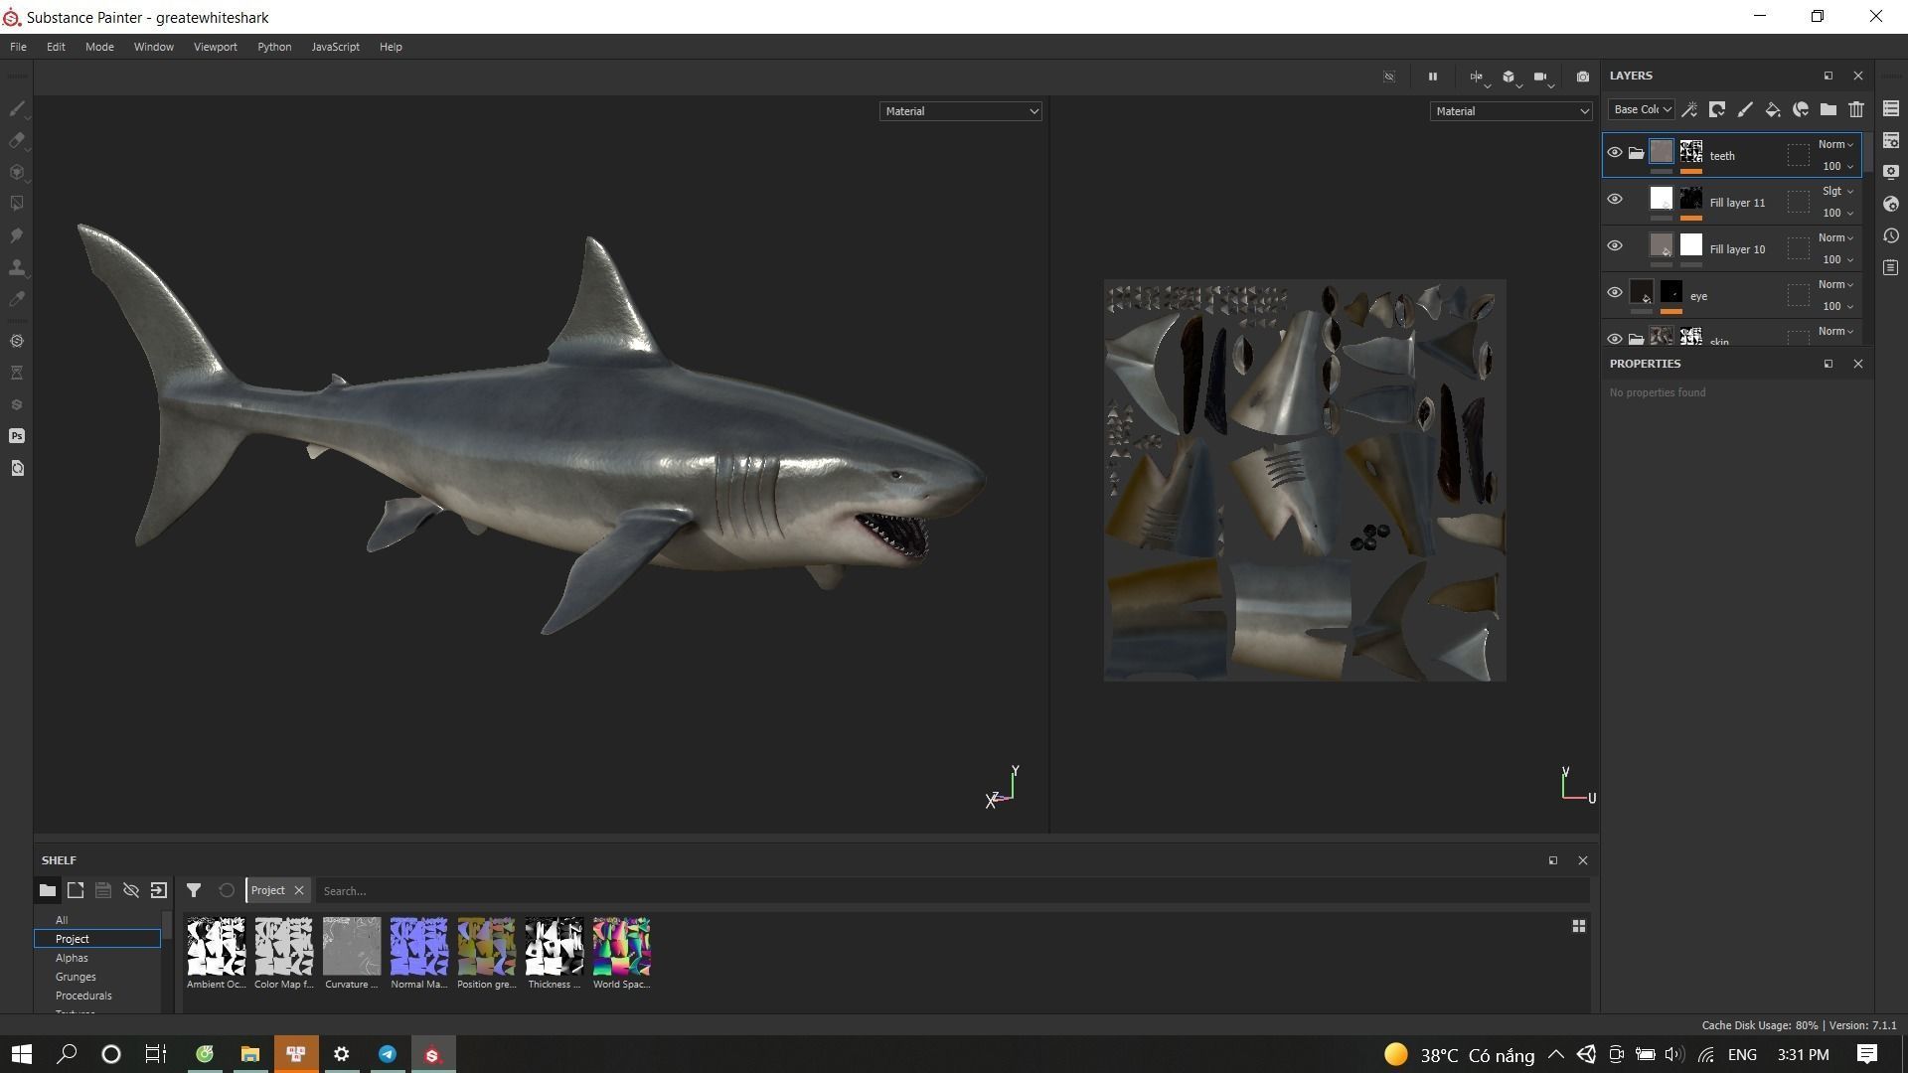Click the hourglass baking icon
1908x1073 pixels.
17,373
